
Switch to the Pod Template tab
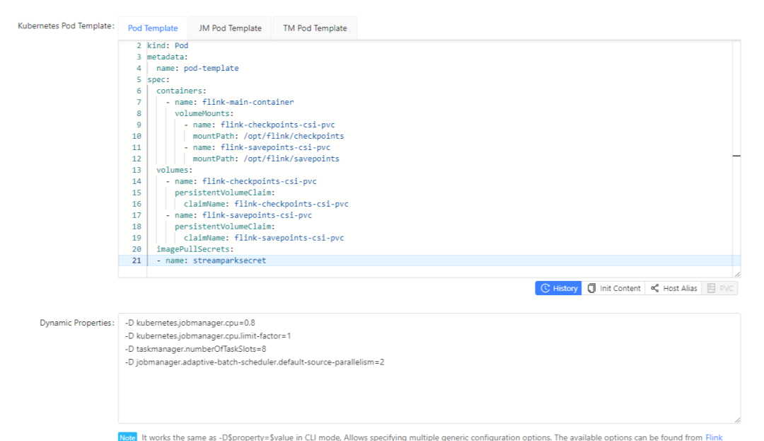click(x=153, y=28)
